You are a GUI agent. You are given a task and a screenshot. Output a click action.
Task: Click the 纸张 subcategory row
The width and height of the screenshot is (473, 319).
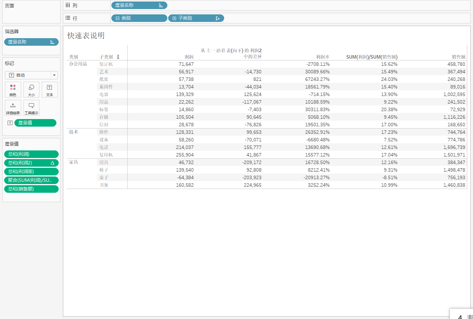point(104,79)
